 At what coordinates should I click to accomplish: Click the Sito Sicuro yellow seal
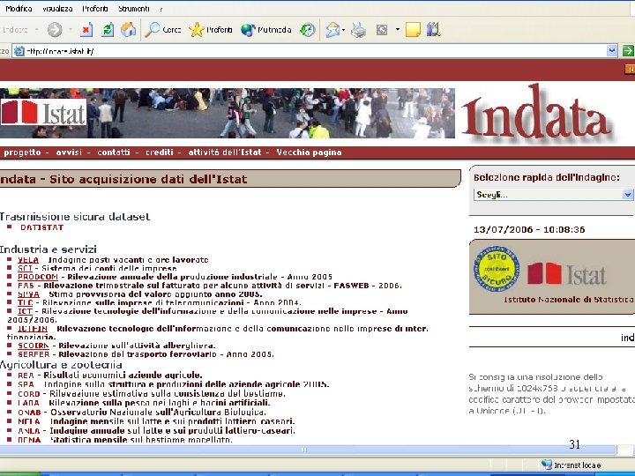[x=496, y=269]
